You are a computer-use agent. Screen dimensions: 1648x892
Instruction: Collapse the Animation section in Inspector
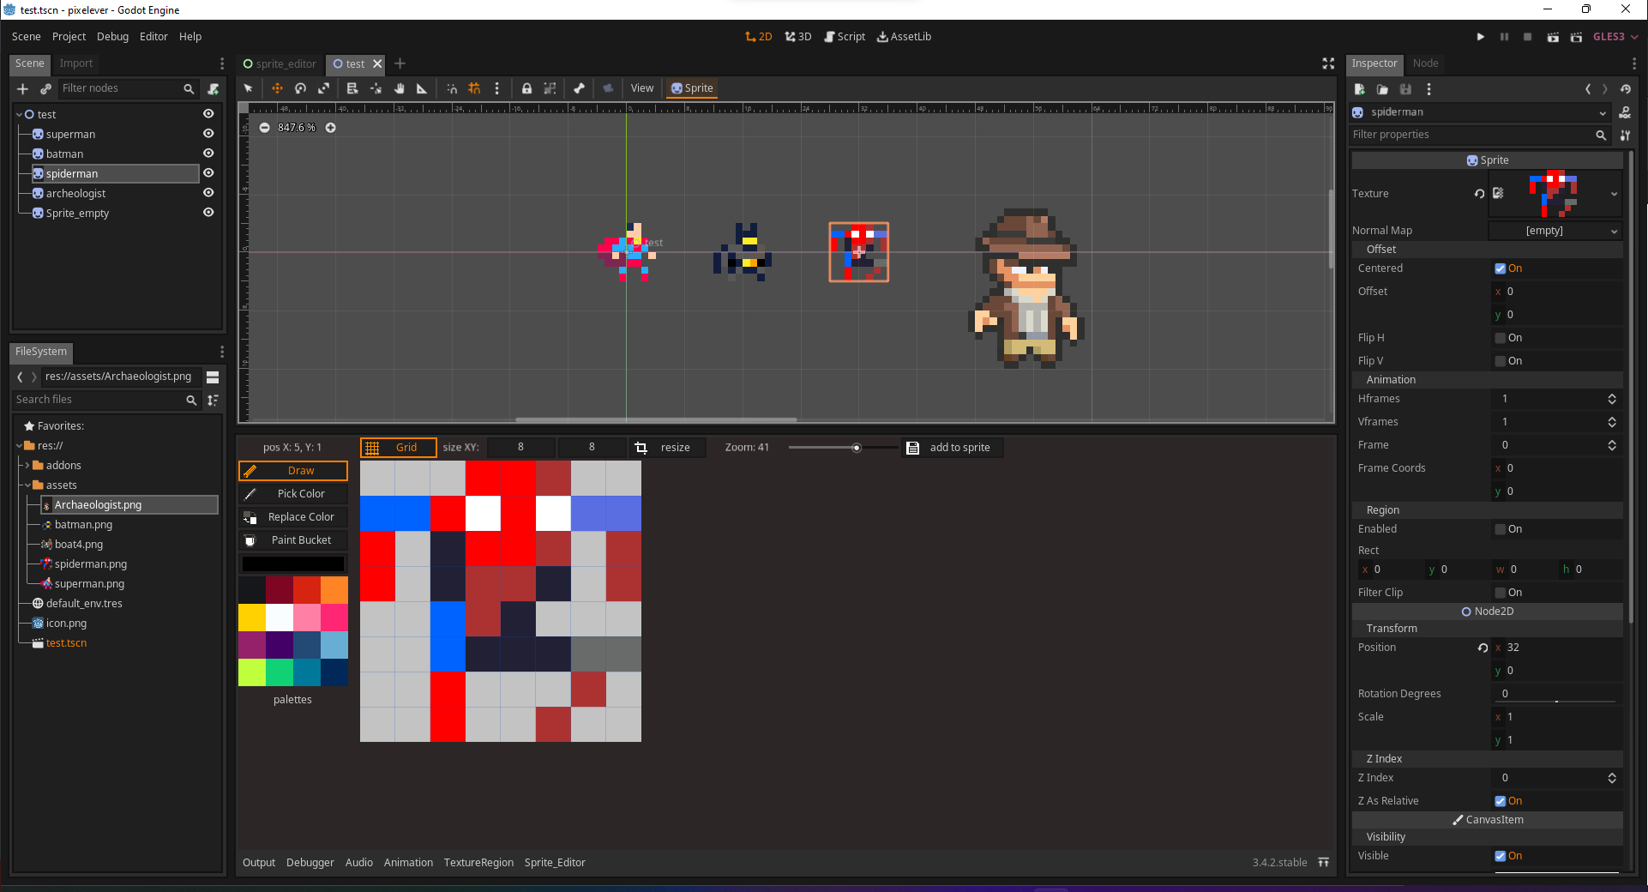tap(1488, 380)
